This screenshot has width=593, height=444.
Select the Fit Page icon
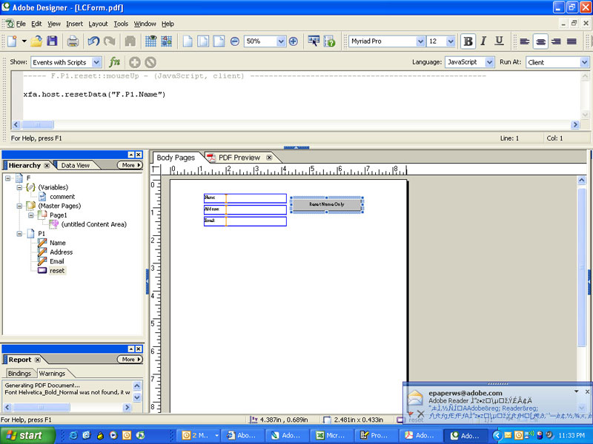pyautogui.click(x=203, y=41)
